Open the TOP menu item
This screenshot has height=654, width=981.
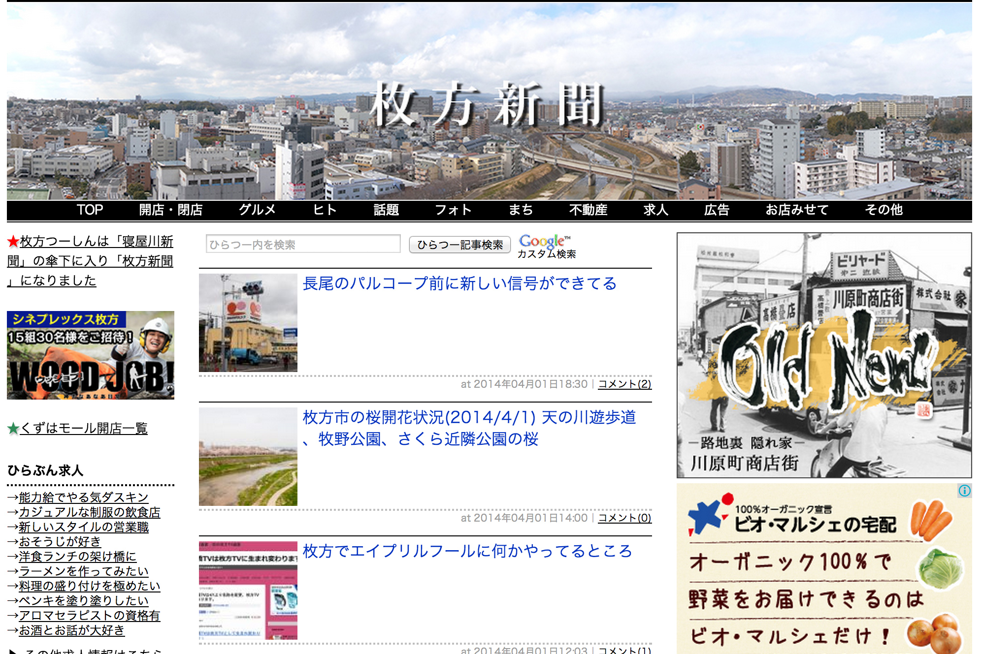[x=90, y=210]
